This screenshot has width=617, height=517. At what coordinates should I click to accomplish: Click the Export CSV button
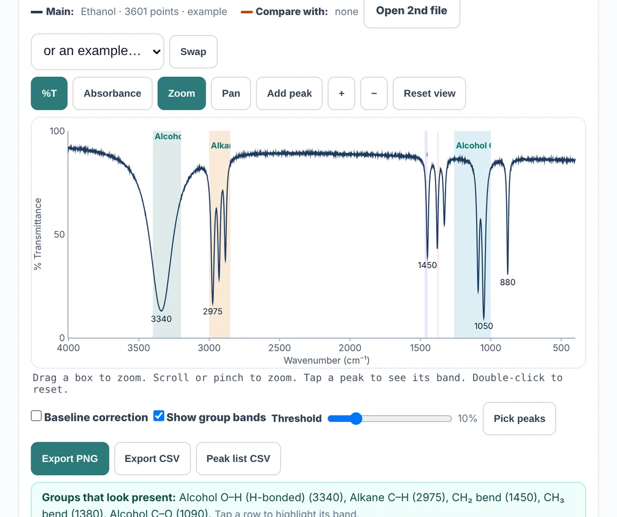[152, 458]
